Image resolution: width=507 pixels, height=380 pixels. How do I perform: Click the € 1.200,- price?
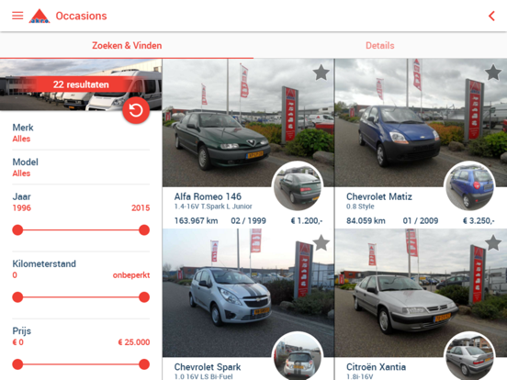tap(307, 220)
